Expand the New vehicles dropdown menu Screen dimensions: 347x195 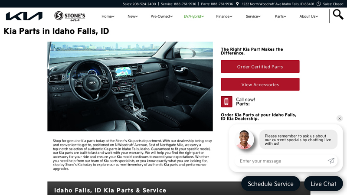coord(132,16)
